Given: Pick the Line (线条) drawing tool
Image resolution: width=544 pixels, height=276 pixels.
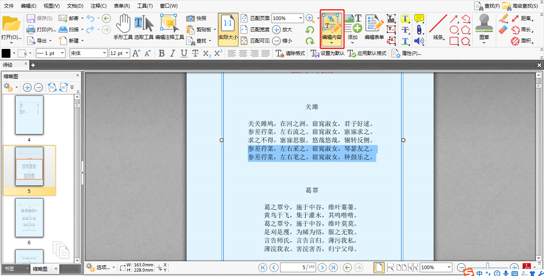Looking at the screenshot, I should point(438,27).
